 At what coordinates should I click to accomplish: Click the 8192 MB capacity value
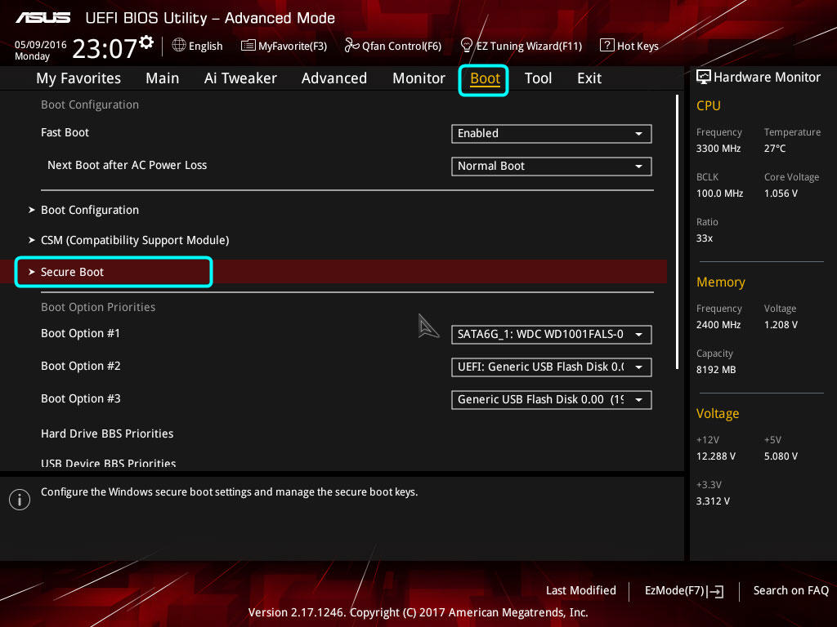tap(716, 370)
